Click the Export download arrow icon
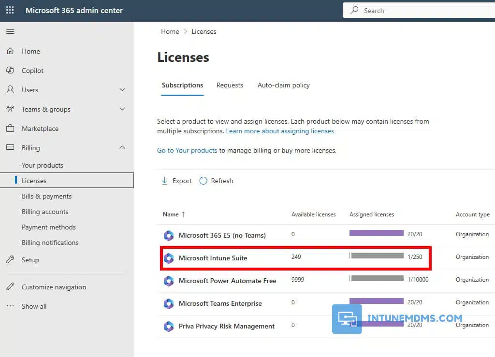 tap(164, 181)
